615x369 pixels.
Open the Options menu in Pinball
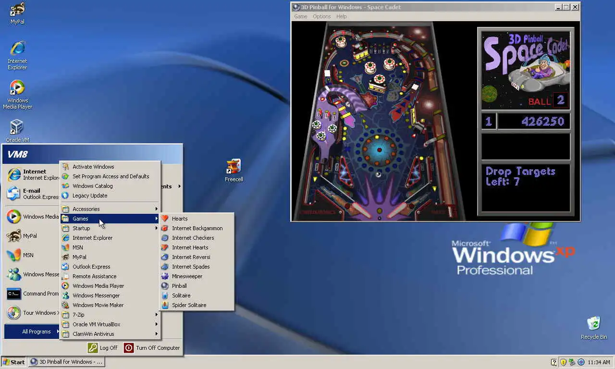[321, 16]
